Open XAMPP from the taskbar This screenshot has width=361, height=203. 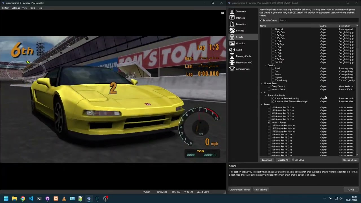pyautogui.click(x=56, y=198)
